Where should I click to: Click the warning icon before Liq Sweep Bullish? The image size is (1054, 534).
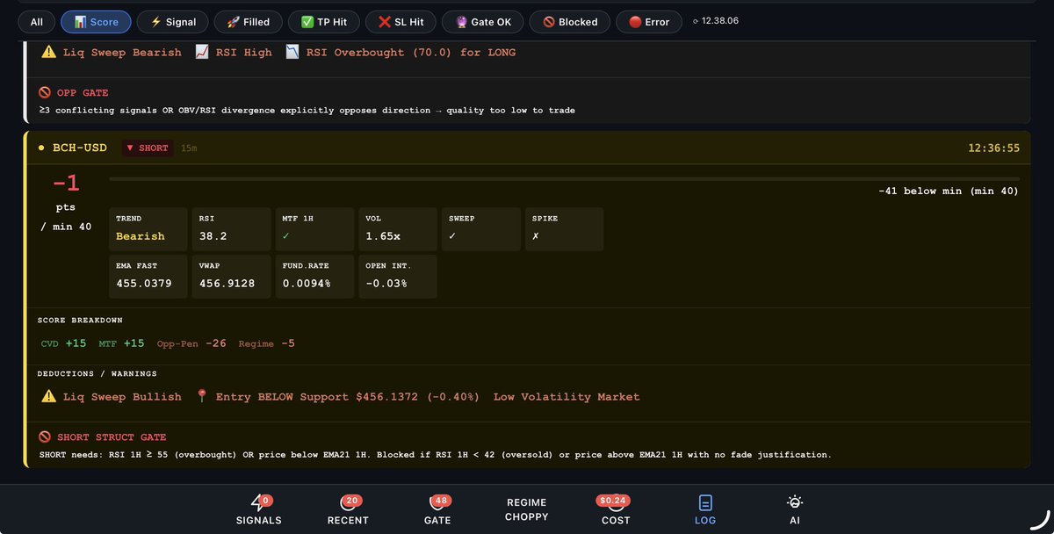[49, 396]
